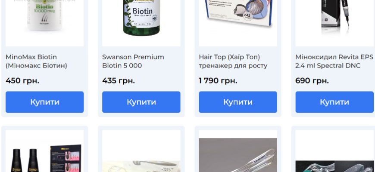Open the bottom-right clear roller product image
Screen dimensions: 375x172
tap(334, 151)
